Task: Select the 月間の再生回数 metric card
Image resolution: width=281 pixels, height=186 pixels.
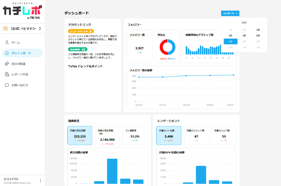Action: pyautogui.click(x=80, y=136)
